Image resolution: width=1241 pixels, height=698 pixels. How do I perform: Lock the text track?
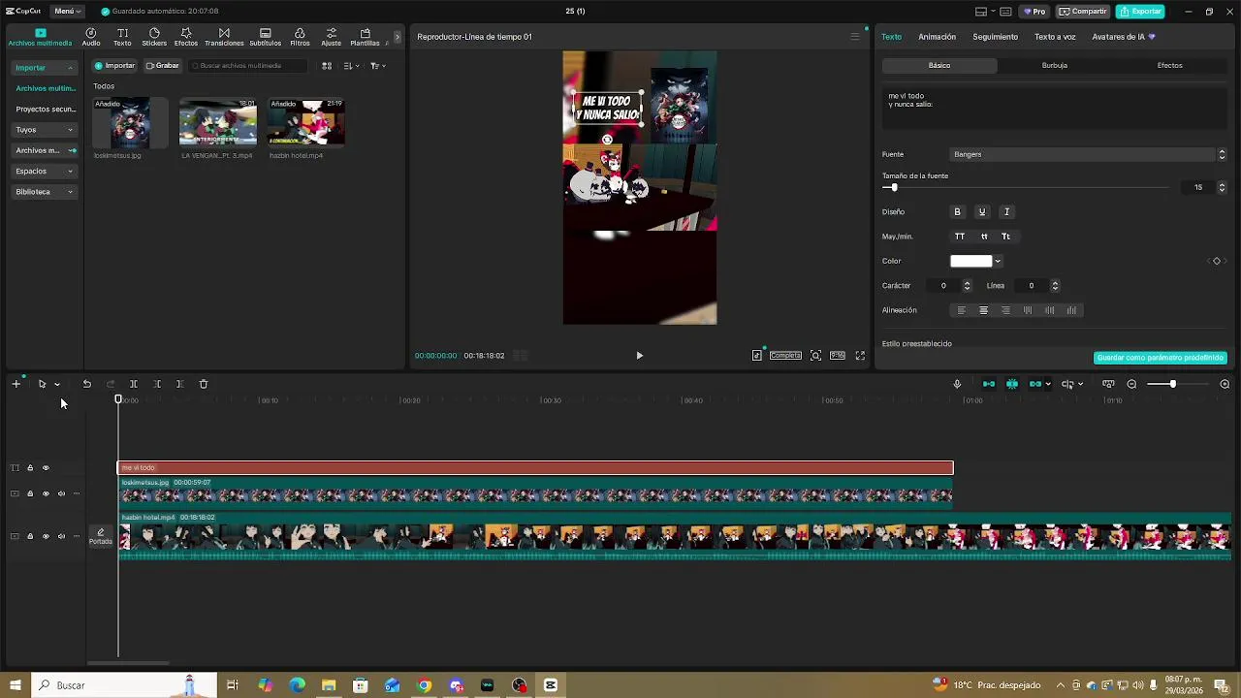[x=30, y=468]
